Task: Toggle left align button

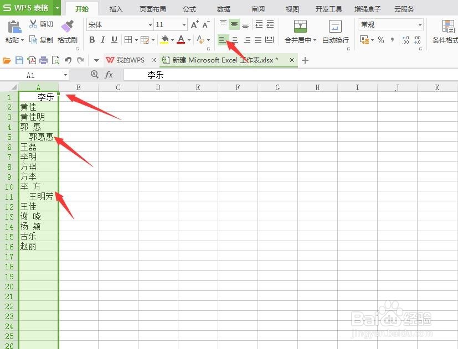Action: coord(223,40)
